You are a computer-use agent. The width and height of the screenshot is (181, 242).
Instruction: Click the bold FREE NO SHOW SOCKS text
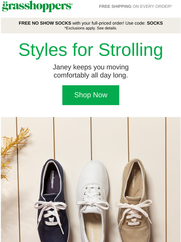tap(45, 23)
